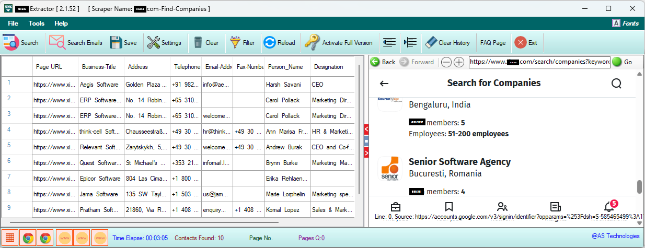Zoom in with the plus circle icon

click(x=458, y=62)
